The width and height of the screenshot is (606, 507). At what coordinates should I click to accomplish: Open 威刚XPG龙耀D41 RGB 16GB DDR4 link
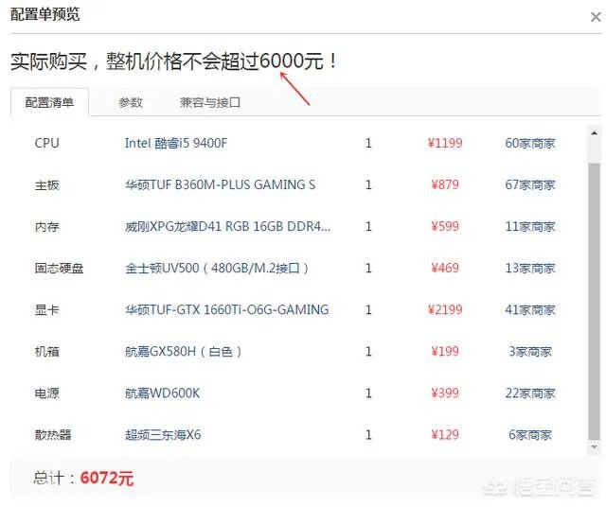tap(227, 227)
